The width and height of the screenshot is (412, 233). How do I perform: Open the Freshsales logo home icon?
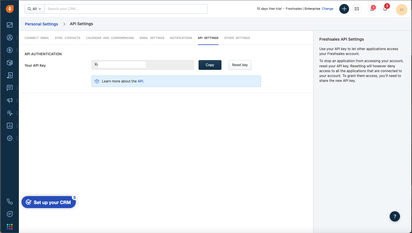[10, 9]
